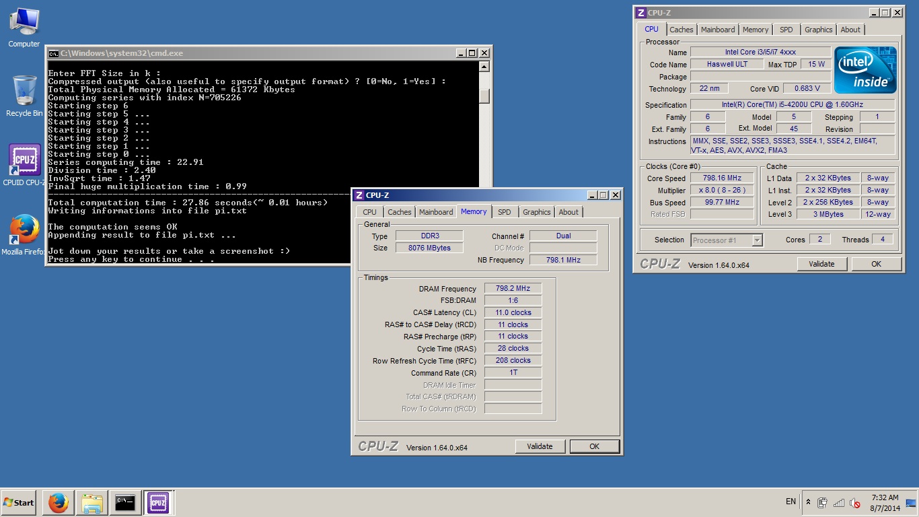This screenshot has width=919, height=517.
Task: Click the muted volume tray icon
Action: coord(855,503)
